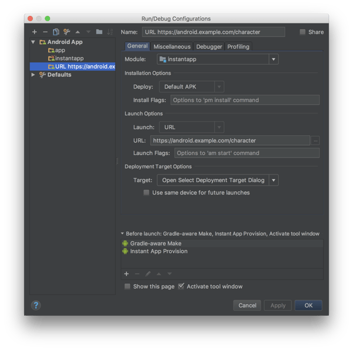This screenshot has width=353, height=350.
Task: Check Use same device for future launches
Action: pyautogui.click(x=146, y=193)
